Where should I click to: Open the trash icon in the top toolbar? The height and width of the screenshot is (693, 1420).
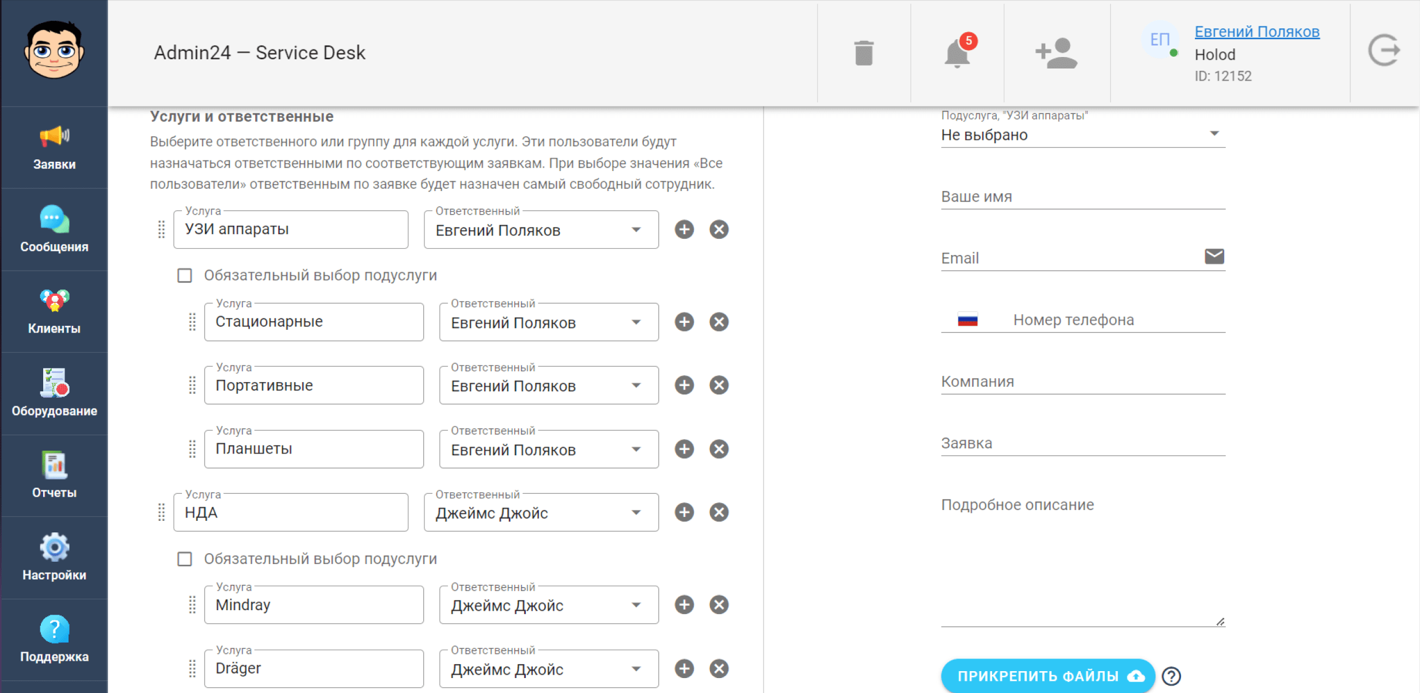tap(863, 52)
